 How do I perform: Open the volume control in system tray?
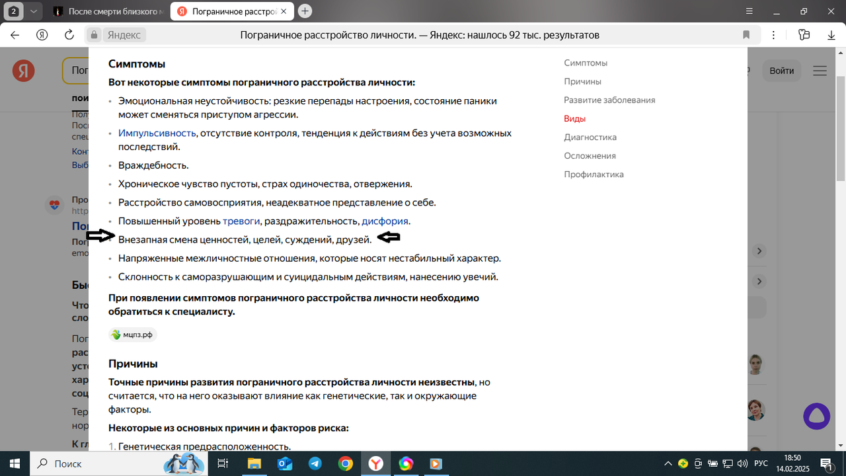742,463
